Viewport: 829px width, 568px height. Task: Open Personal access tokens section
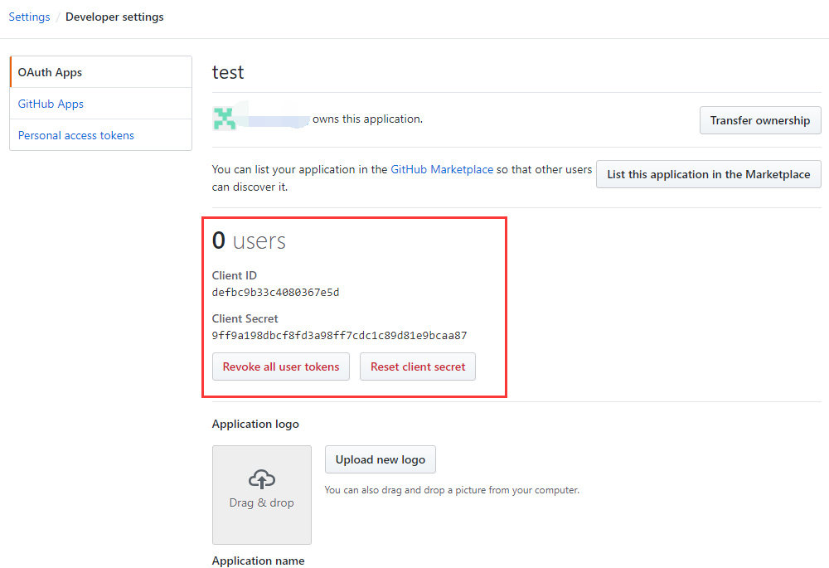point(76,135)
